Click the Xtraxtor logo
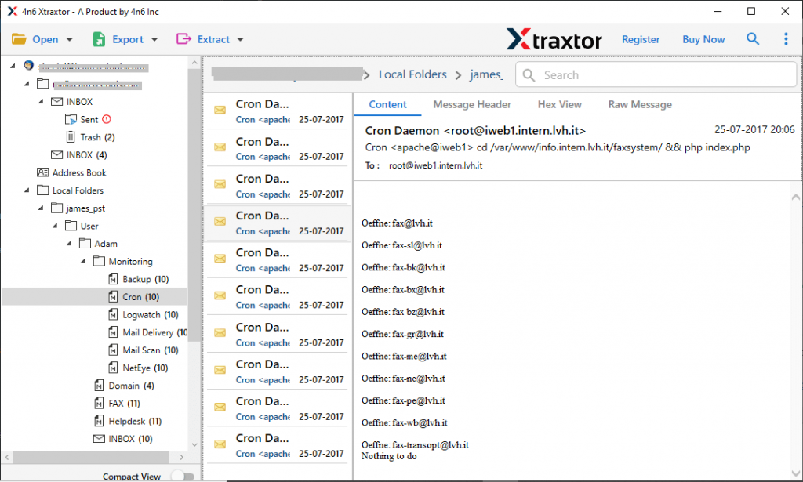 (x=554, y=38)
